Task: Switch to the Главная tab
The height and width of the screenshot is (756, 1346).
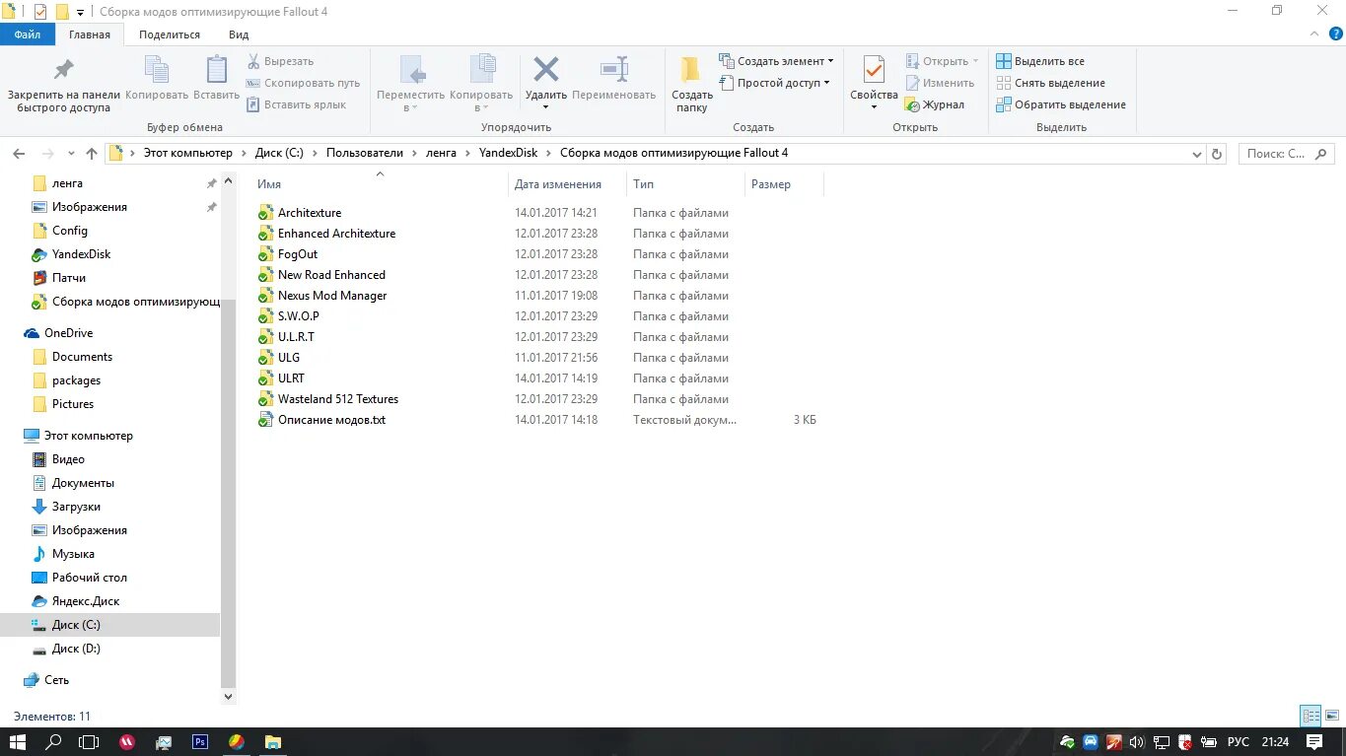Action: (x=90, y=34)
